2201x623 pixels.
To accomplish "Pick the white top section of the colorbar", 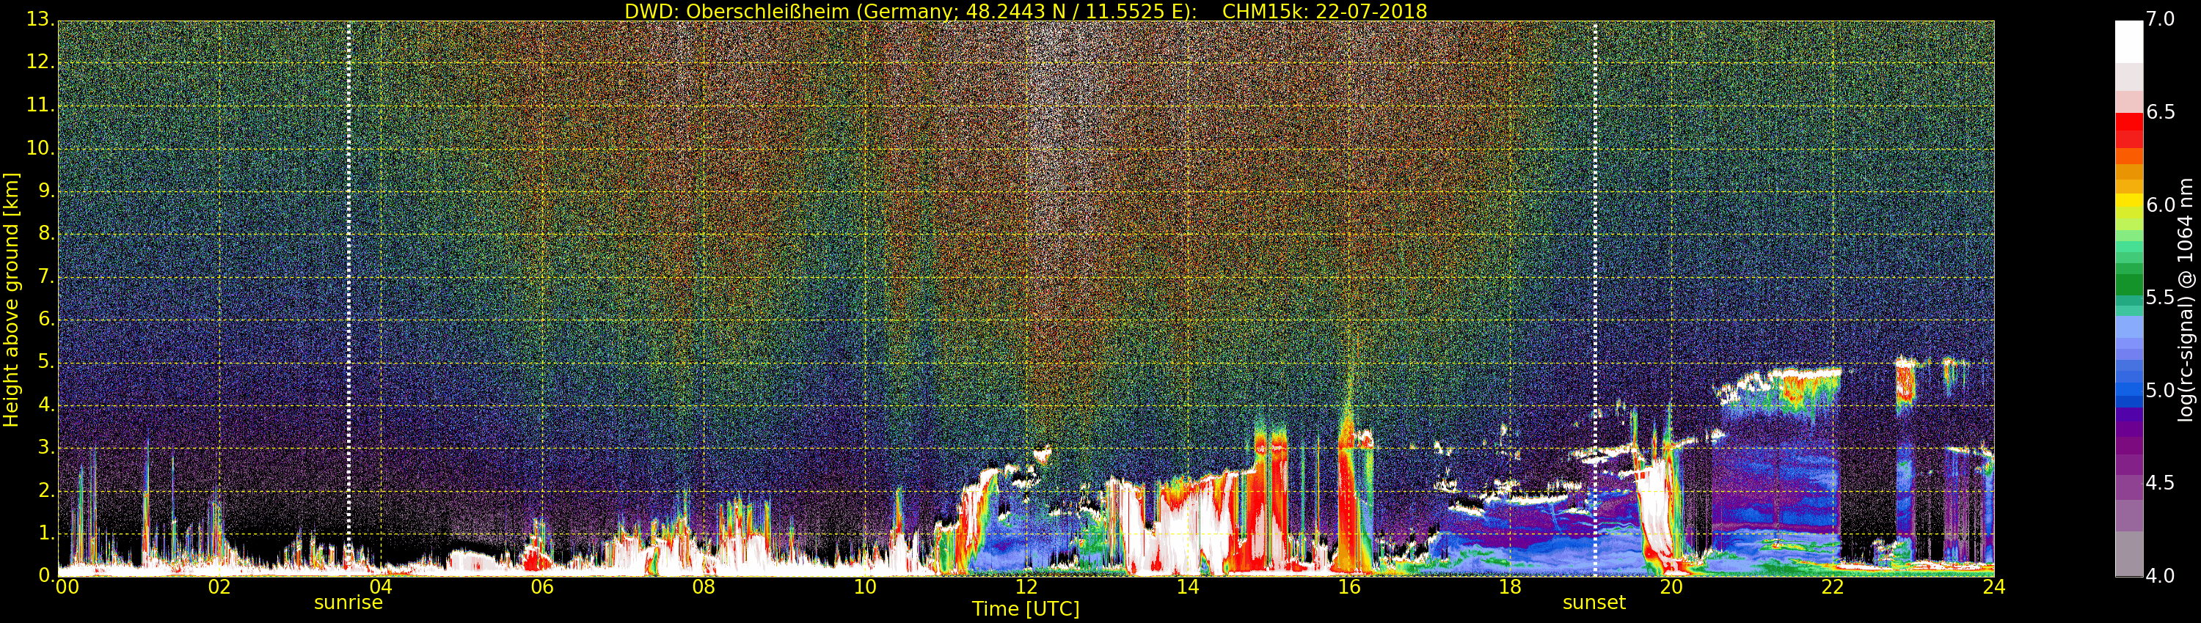I will click(x=2128, y=41).
